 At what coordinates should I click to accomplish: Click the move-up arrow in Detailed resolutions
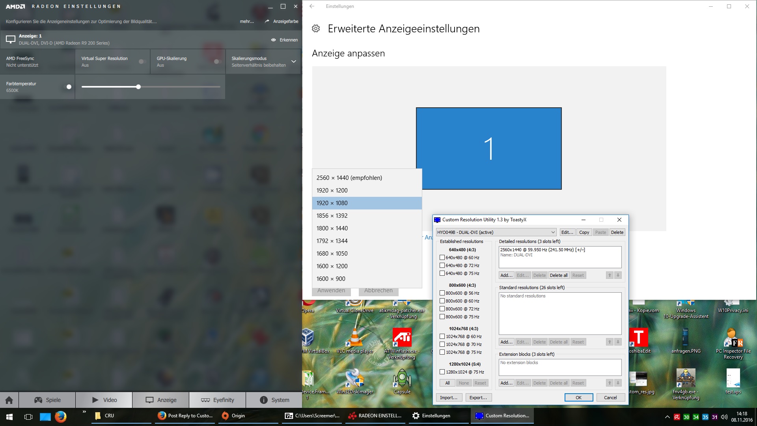point(610,275)
